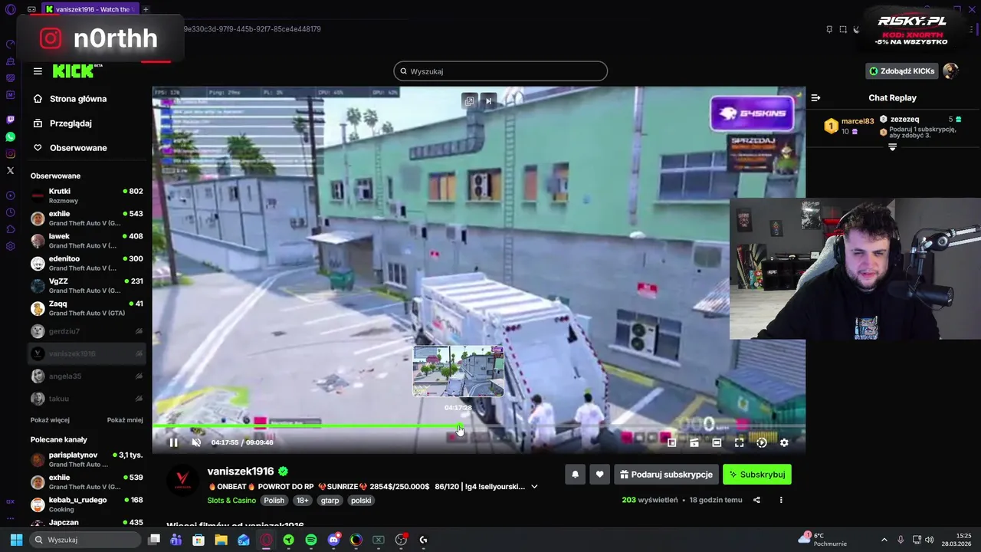
Task: Open offline angela35 channel
Action: [x=87, y=376]
